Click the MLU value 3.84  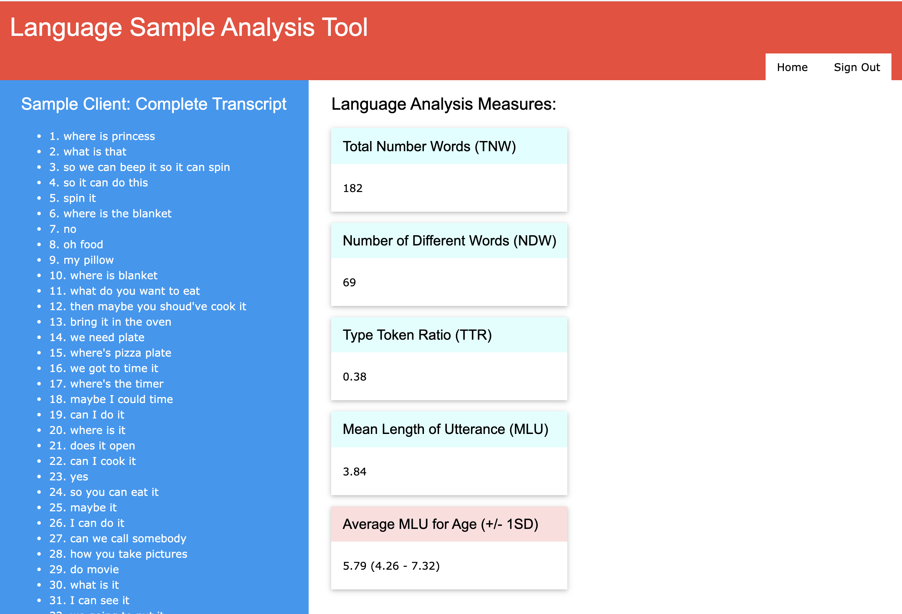(x=354, y=472)
